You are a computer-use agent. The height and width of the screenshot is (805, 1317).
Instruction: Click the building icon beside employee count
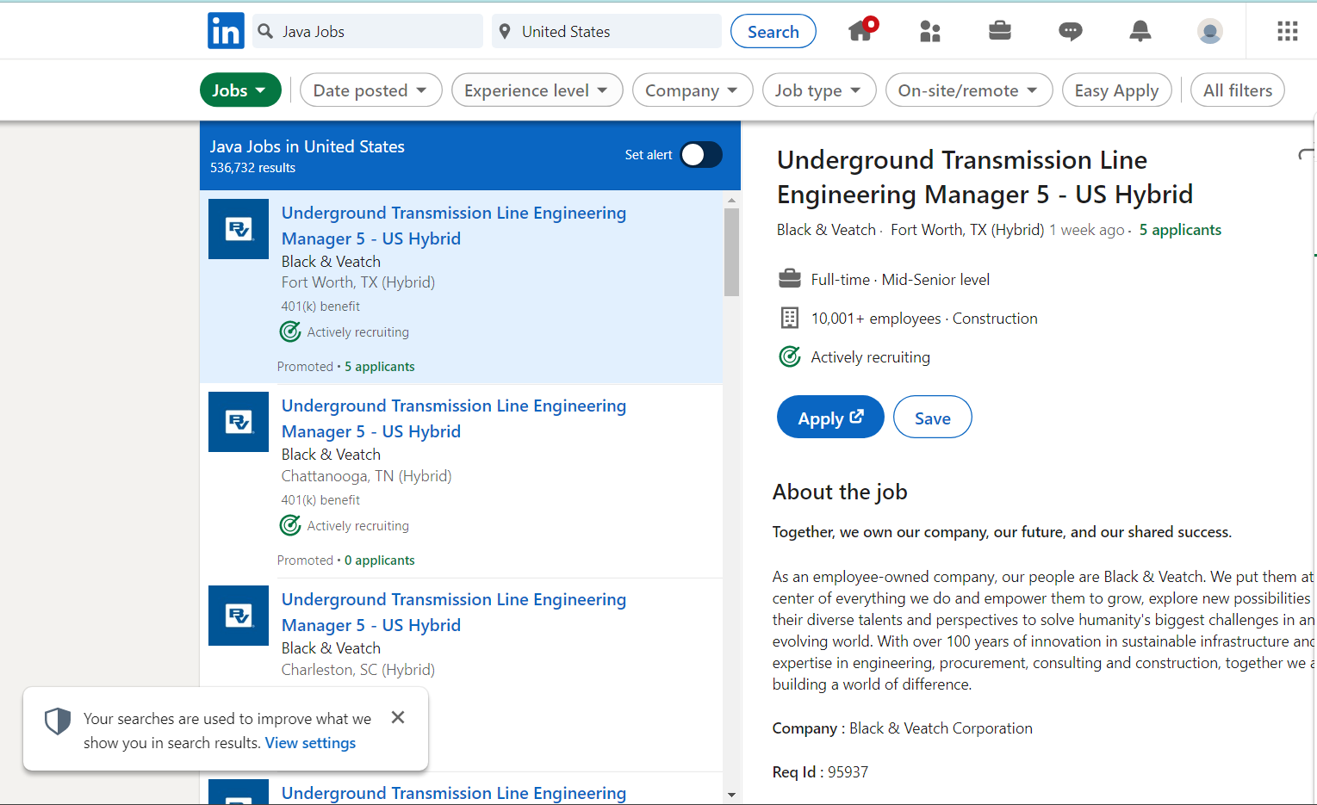(x=790, y=318)
